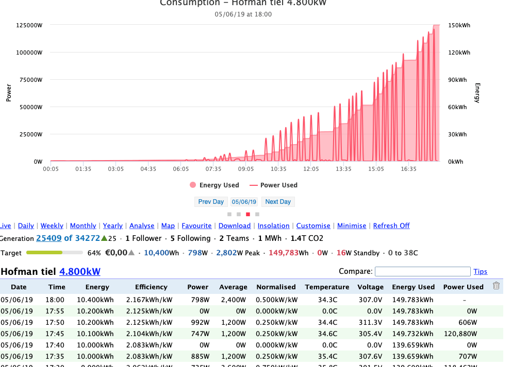Click the Voltage column header
The image size is (512, 367).
[x=370, y=287]
